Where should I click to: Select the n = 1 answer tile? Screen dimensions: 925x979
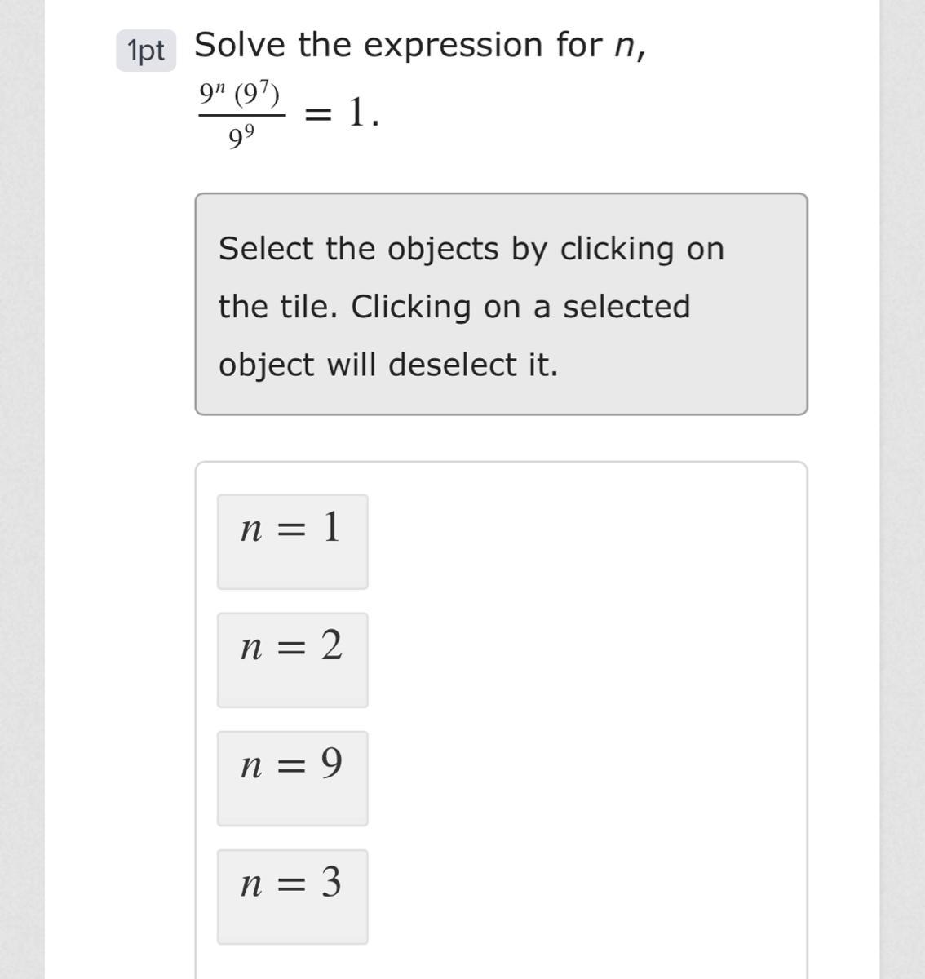(292, 541)
